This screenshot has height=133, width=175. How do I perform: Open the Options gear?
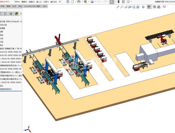(128, 2)
